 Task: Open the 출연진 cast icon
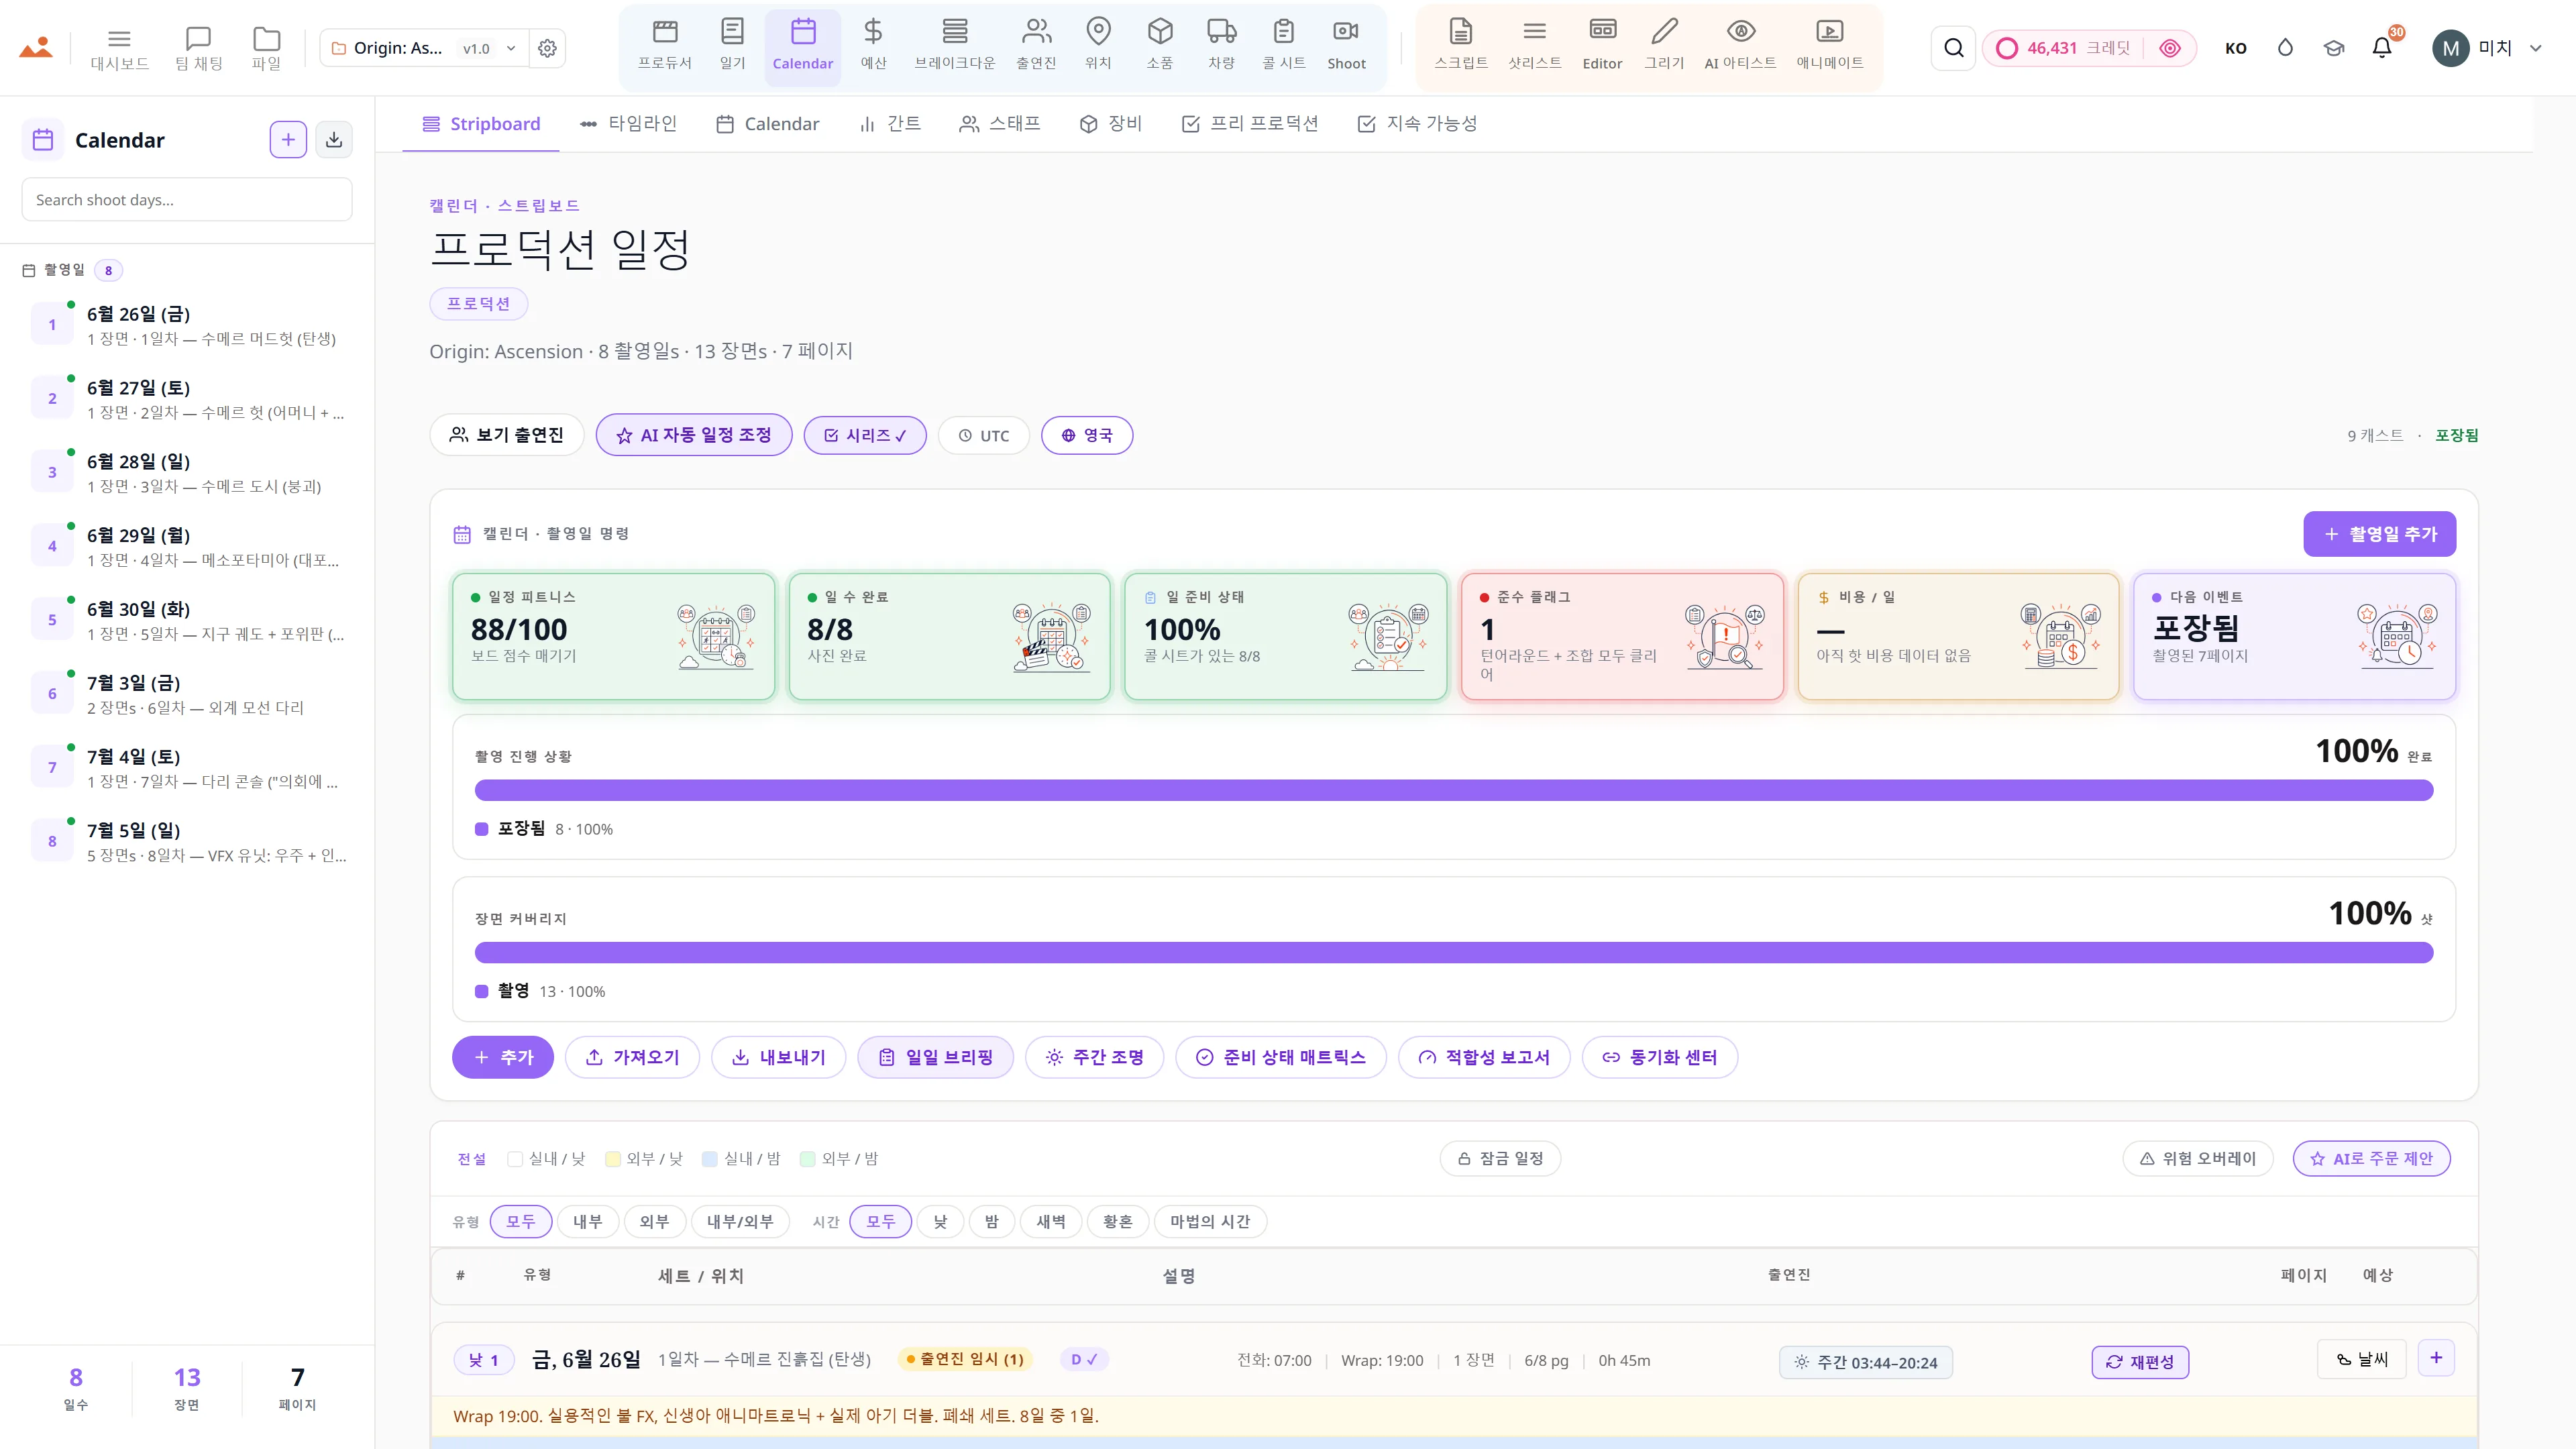1036,46
